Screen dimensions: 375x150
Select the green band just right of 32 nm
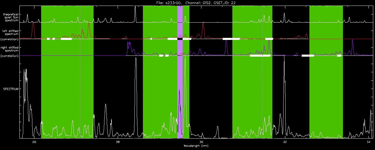[x=326, y=72]
